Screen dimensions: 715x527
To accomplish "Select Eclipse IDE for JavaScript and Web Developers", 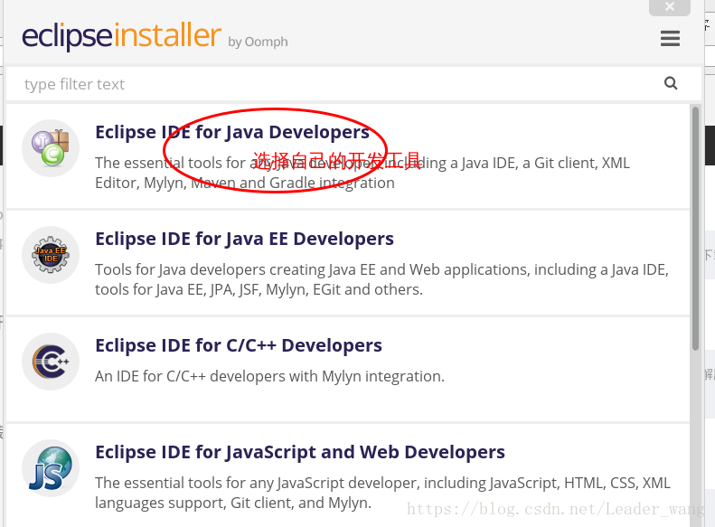I will [300, 452].
